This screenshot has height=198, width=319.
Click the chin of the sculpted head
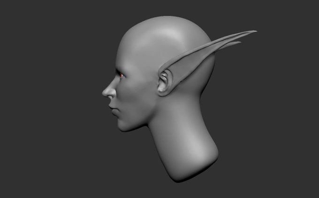point(124,126)
